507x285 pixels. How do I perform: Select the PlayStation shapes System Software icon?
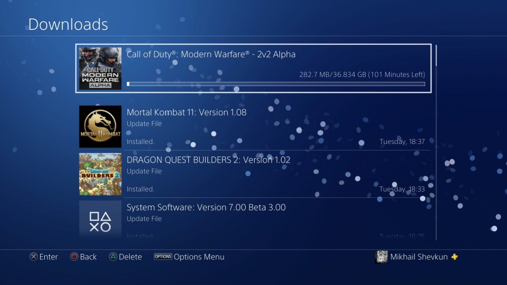click(x=100, y=220)
